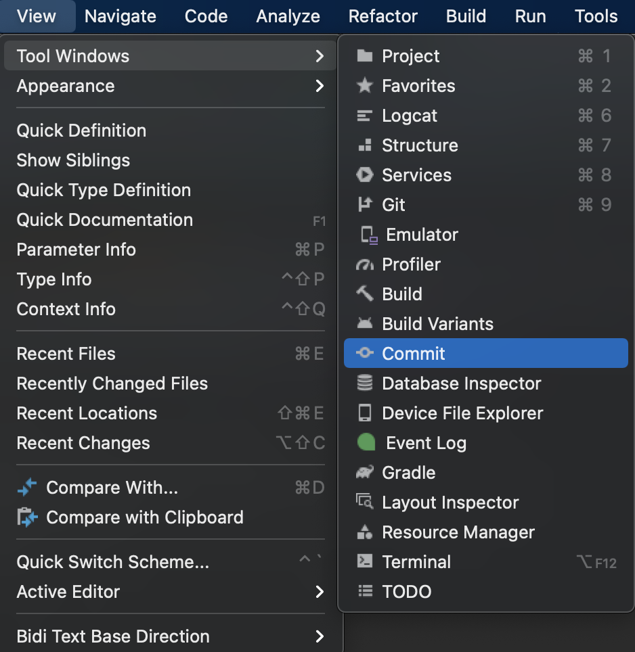Click the Emulator device icon
635x652 pixels.
tap(368, 235)
